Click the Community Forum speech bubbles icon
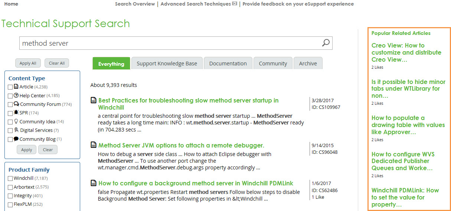Image resolution: width=451 pixels, height=211 pixels. [16, 104]
